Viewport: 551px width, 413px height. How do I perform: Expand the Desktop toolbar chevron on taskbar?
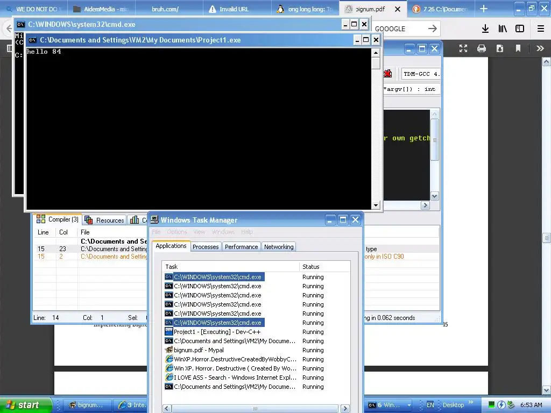pos(470,402)
